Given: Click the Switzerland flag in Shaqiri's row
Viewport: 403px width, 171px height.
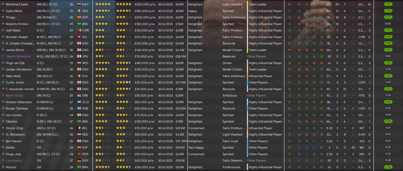Looking at the screenshot, I should point(79,37).
